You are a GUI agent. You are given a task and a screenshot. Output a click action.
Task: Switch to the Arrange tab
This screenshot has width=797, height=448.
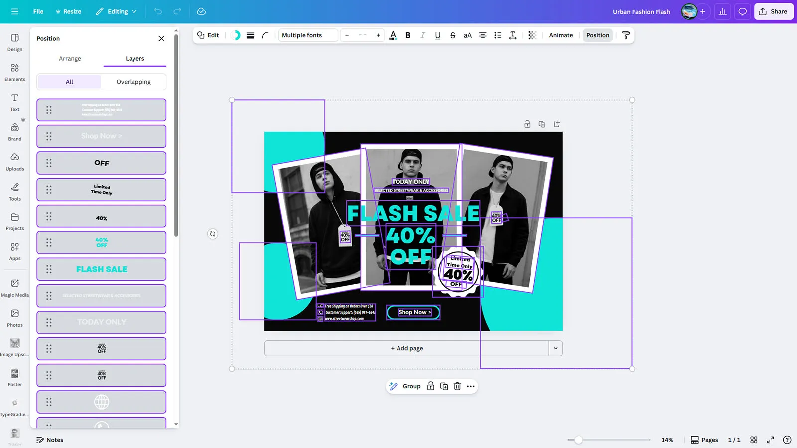pyautogui.click(x=70, y=59)
